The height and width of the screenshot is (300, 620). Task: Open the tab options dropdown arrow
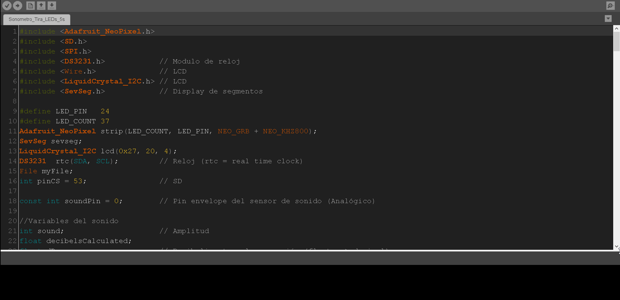pyautogui.click(x=608, y=19)
